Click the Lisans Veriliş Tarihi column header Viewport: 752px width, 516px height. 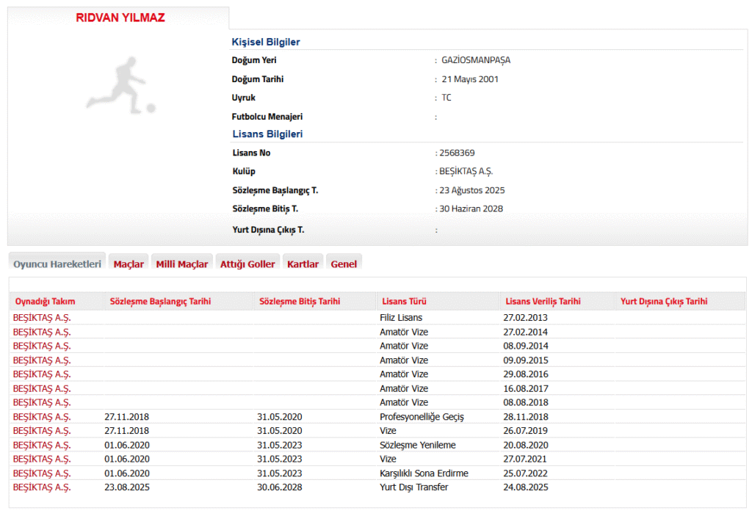click(543, 302)
